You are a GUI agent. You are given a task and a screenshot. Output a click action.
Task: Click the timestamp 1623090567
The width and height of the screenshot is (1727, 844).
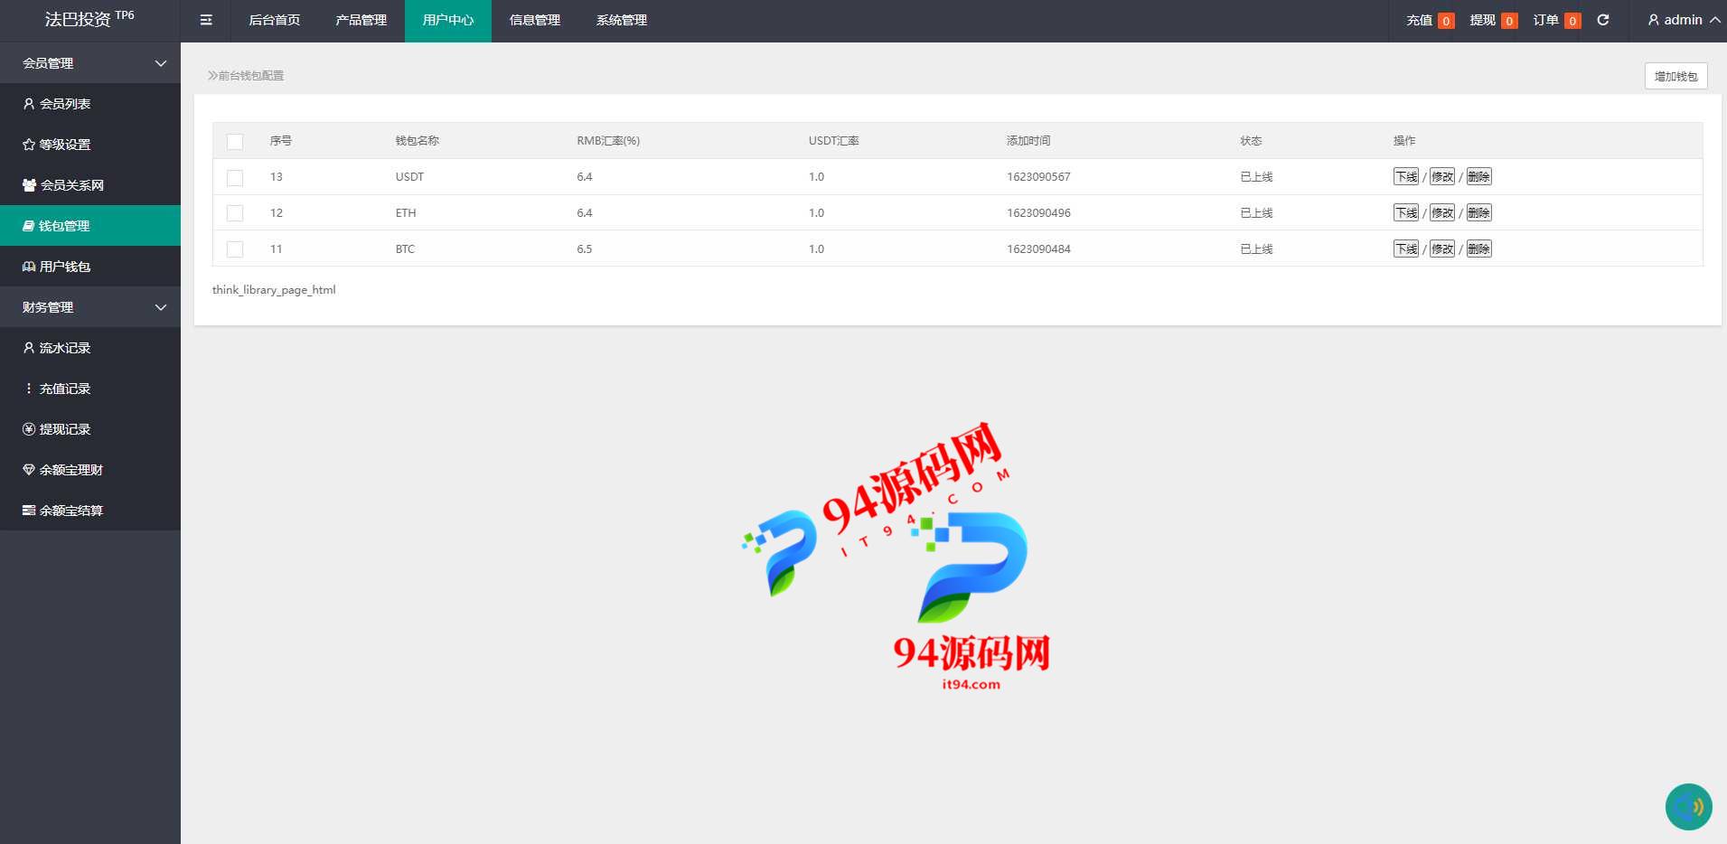pyautogui.click(x=1038, y=177)
